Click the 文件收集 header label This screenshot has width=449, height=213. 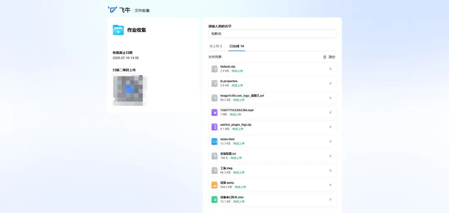click(142, 10)
